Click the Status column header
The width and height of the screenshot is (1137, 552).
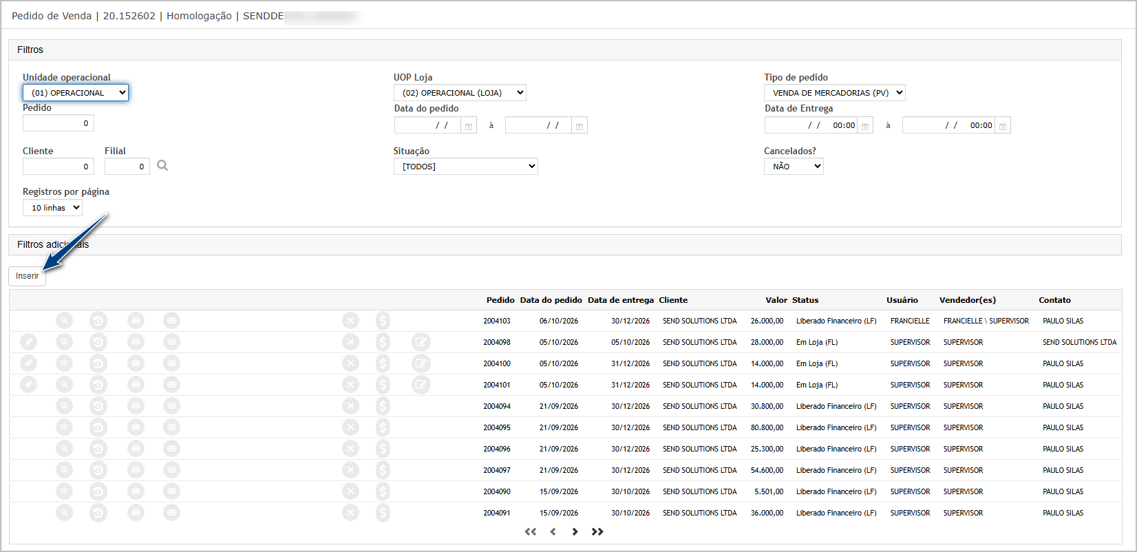click(805, 300)
